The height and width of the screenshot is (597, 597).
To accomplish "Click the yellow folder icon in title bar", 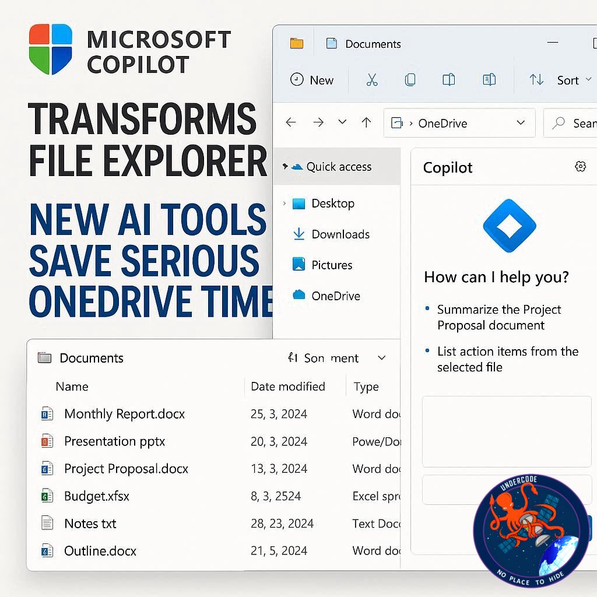I will [297, 43].
